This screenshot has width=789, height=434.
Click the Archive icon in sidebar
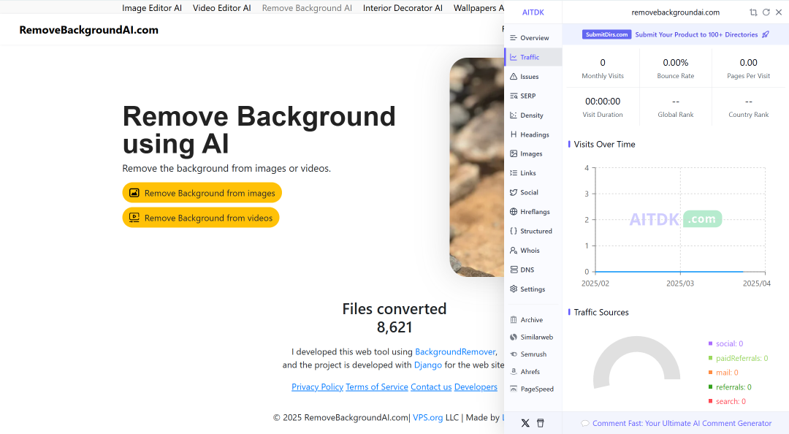514,320
